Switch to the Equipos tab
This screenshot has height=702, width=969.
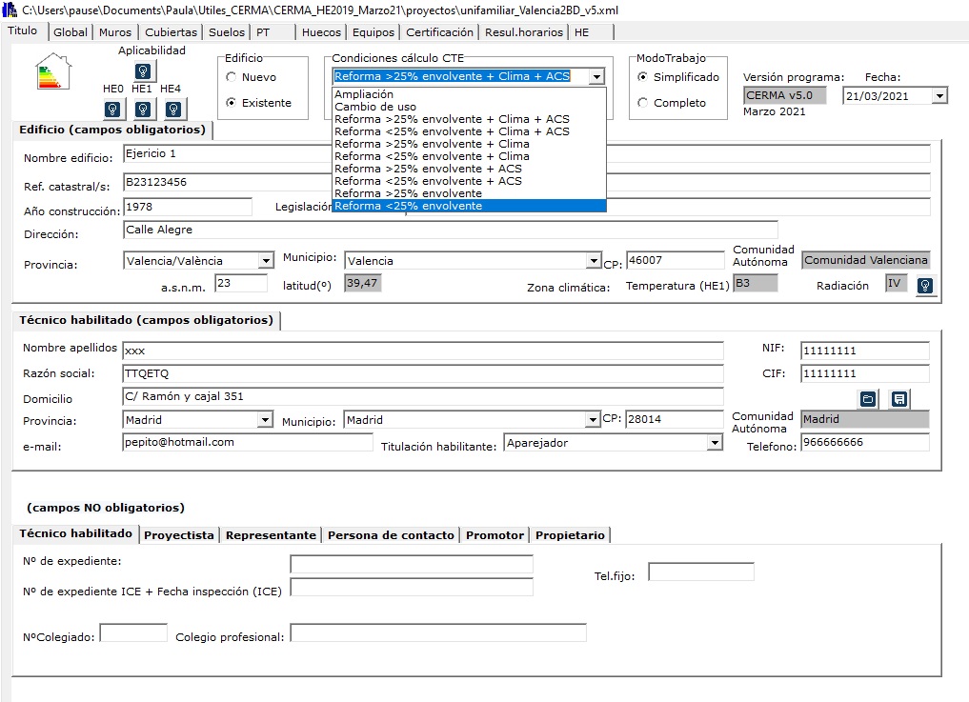pyautogui.click(x=373, y=32)
